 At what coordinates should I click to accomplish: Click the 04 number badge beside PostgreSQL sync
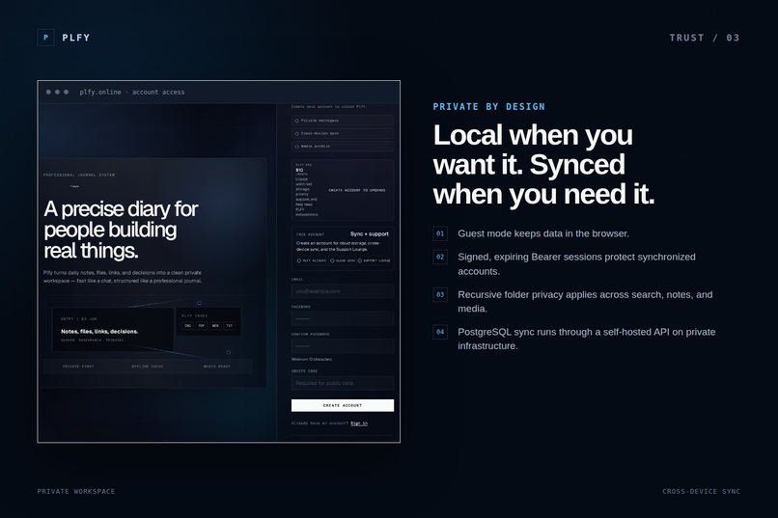click(440, 332)
